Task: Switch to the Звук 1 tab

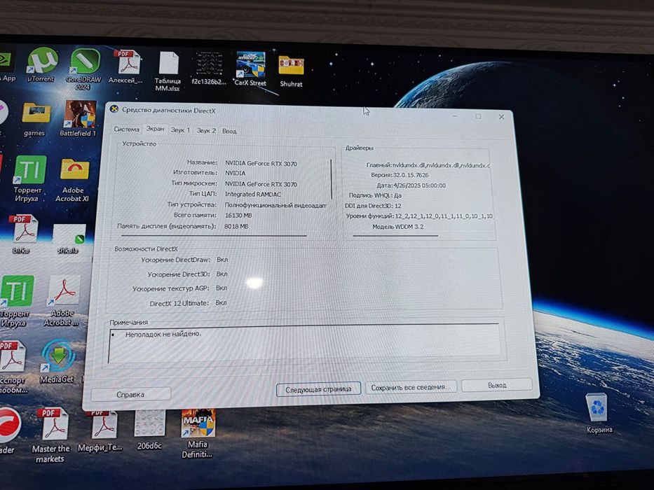Action: pos(180,130)
